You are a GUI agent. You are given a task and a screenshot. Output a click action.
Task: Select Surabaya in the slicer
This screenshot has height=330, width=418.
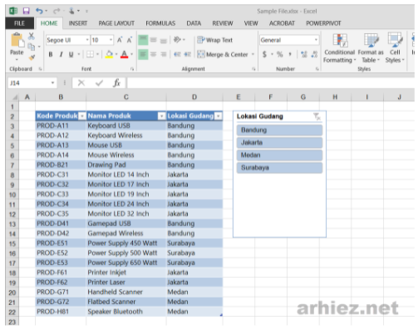coord(279,168)
